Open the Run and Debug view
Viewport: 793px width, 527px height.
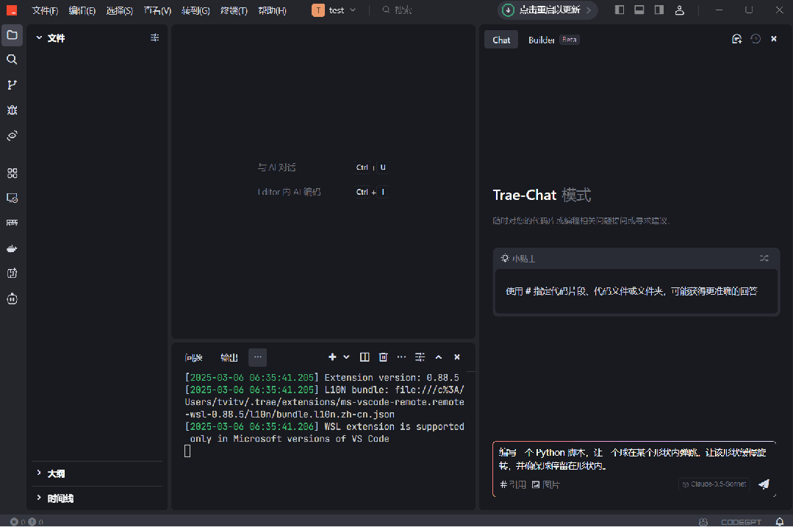pos(12,110)
